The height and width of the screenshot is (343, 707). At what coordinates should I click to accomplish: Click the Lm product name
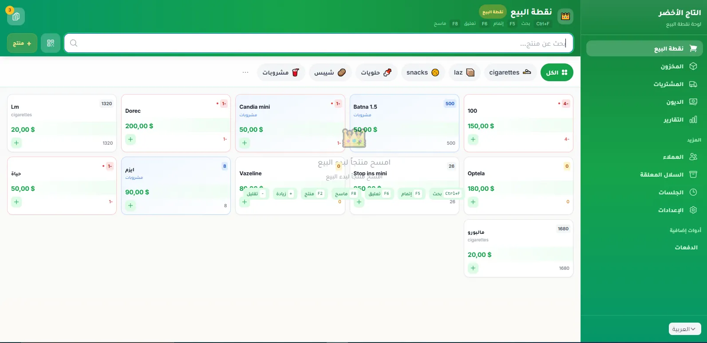tap(15, 106)
